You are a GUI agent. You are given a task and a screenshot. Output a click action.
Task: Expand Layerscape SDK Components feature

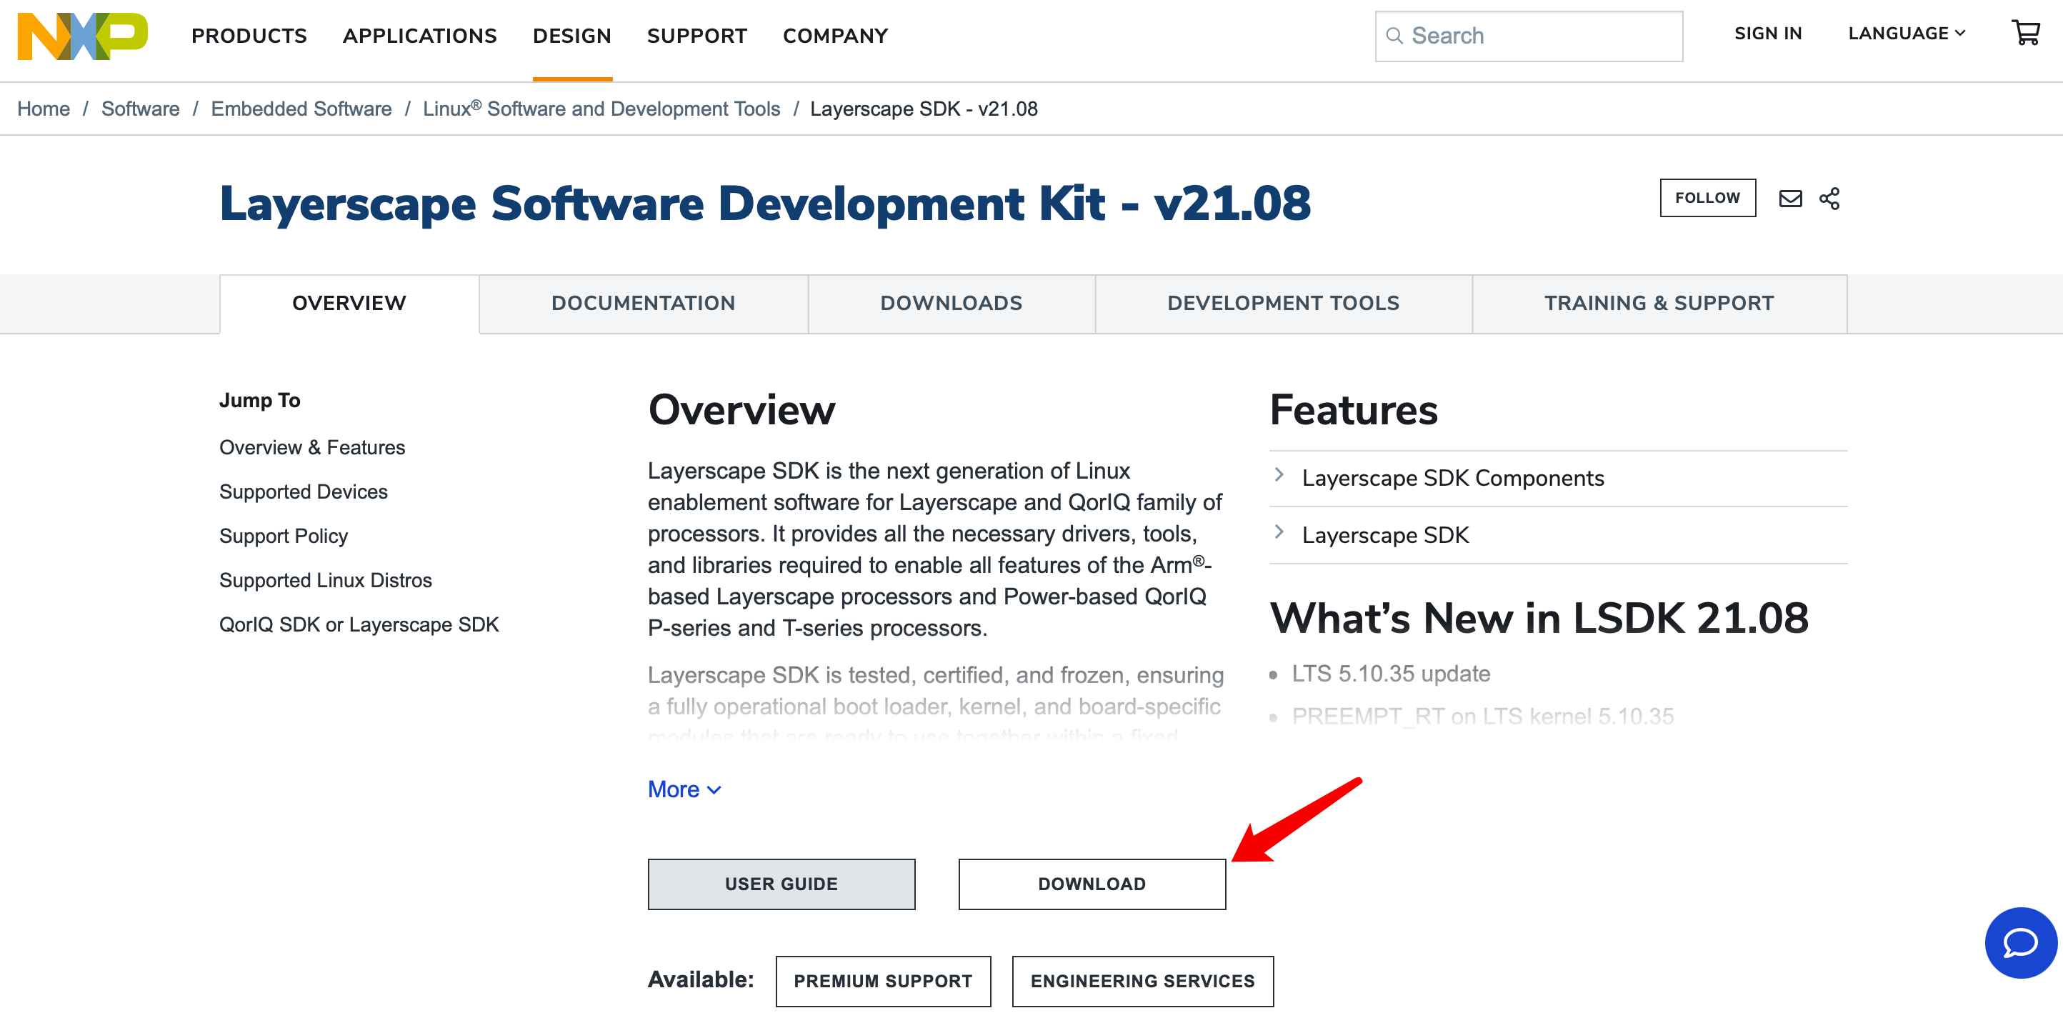coord(1452,478)
